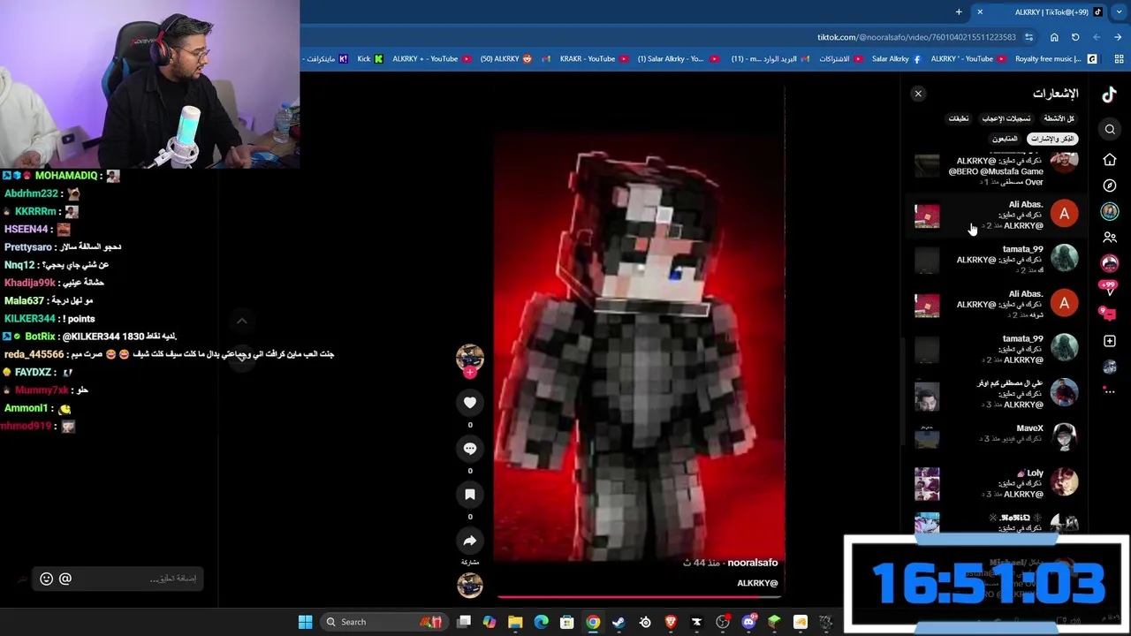Open the video comments bubble icon

470,449
